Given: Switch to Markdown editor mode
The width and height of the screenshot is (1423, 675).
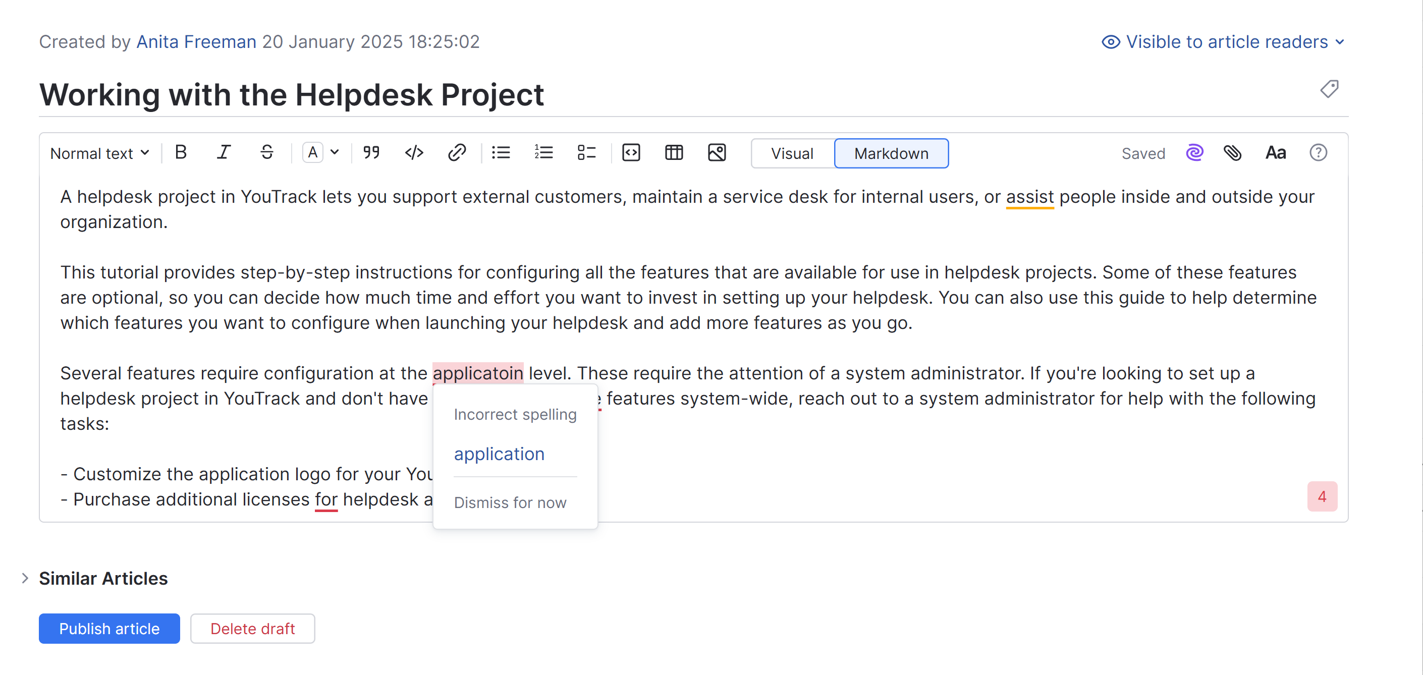Looking at the screenshot, I should point(891,153).
